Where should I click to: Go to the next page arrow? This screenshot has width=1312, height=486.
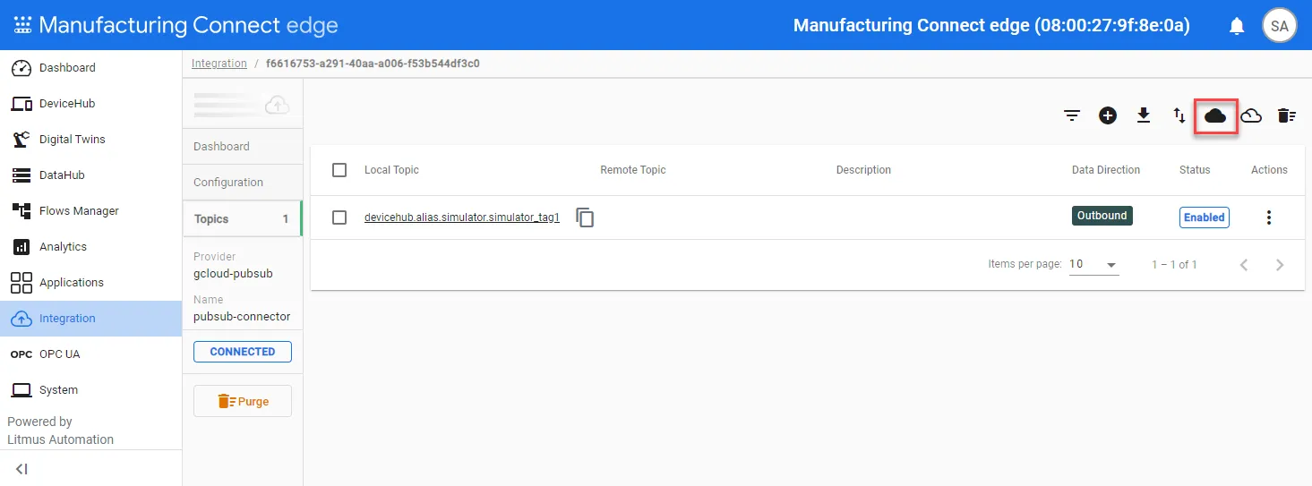point(1280,265)
